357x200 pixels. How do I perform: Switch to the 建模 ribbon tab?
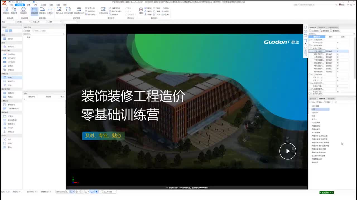[x=28, y=5]
